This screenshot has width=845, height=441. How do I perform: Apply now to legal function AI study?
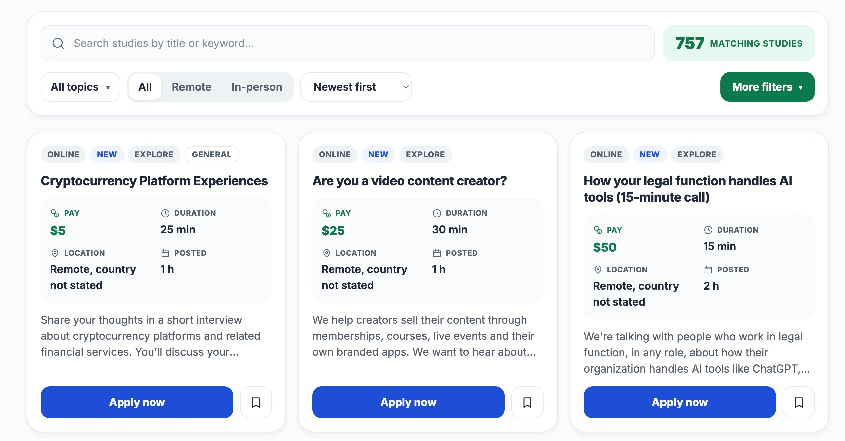click(680, 402)
